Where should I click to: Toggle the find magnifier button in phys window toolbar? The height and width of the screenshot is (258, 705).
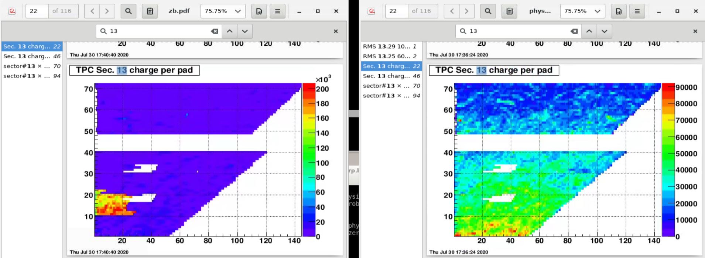[x=488, y=11]
